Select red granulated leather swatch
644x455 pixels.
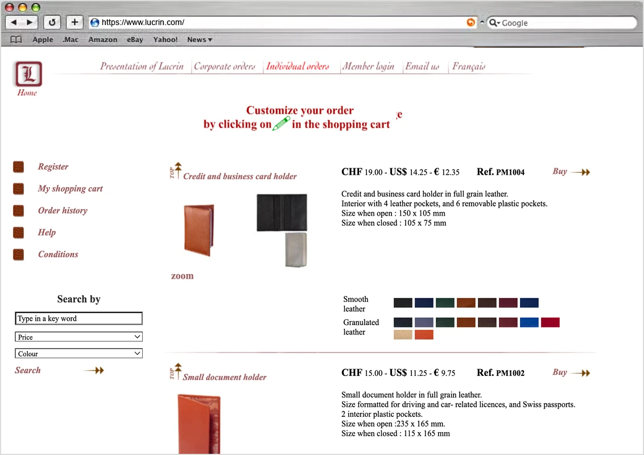click(x=550, y=322)
